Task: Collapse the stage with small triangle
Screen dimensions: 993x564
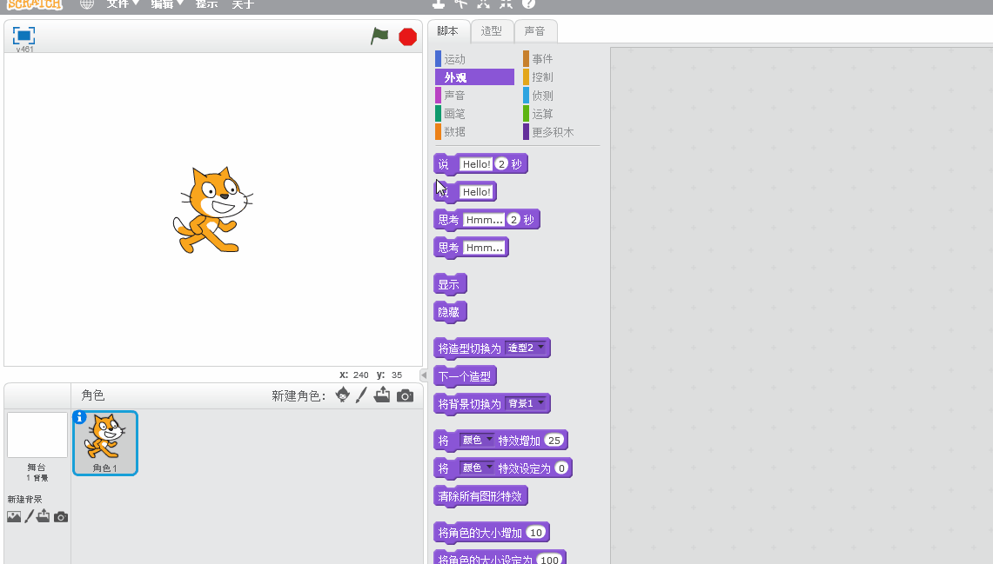Action: coord(424,375)
